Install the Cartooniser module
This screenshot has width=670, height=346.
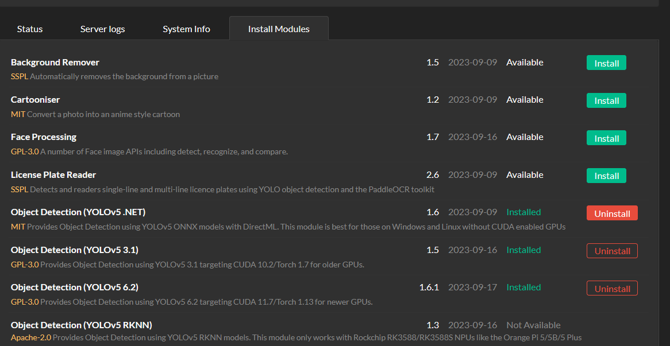pyautogui.click(x=606, y=100)
